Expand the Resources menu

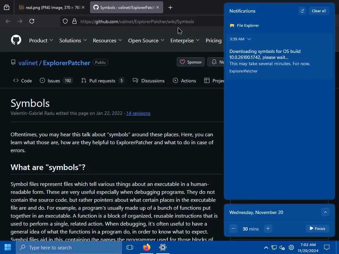(107, 40)
